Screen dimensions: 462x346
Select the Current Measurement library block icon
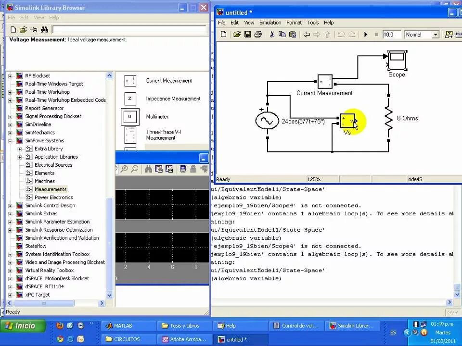130,81
